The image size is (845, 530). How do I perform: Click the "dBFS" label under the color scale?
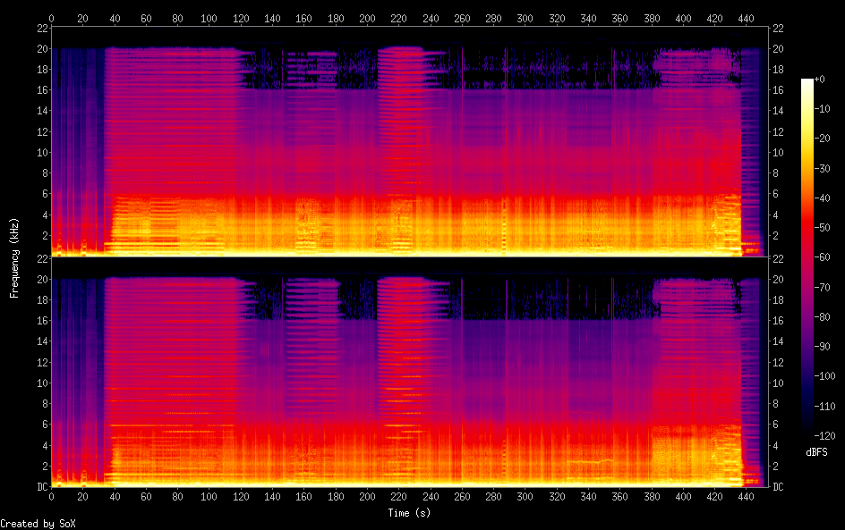pyautogui.click(x=816, y=453)
